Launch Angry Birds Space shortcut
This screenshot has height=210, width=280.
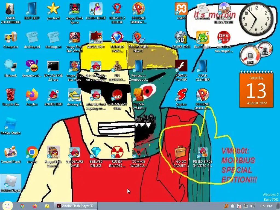click(x=74, y=13)
